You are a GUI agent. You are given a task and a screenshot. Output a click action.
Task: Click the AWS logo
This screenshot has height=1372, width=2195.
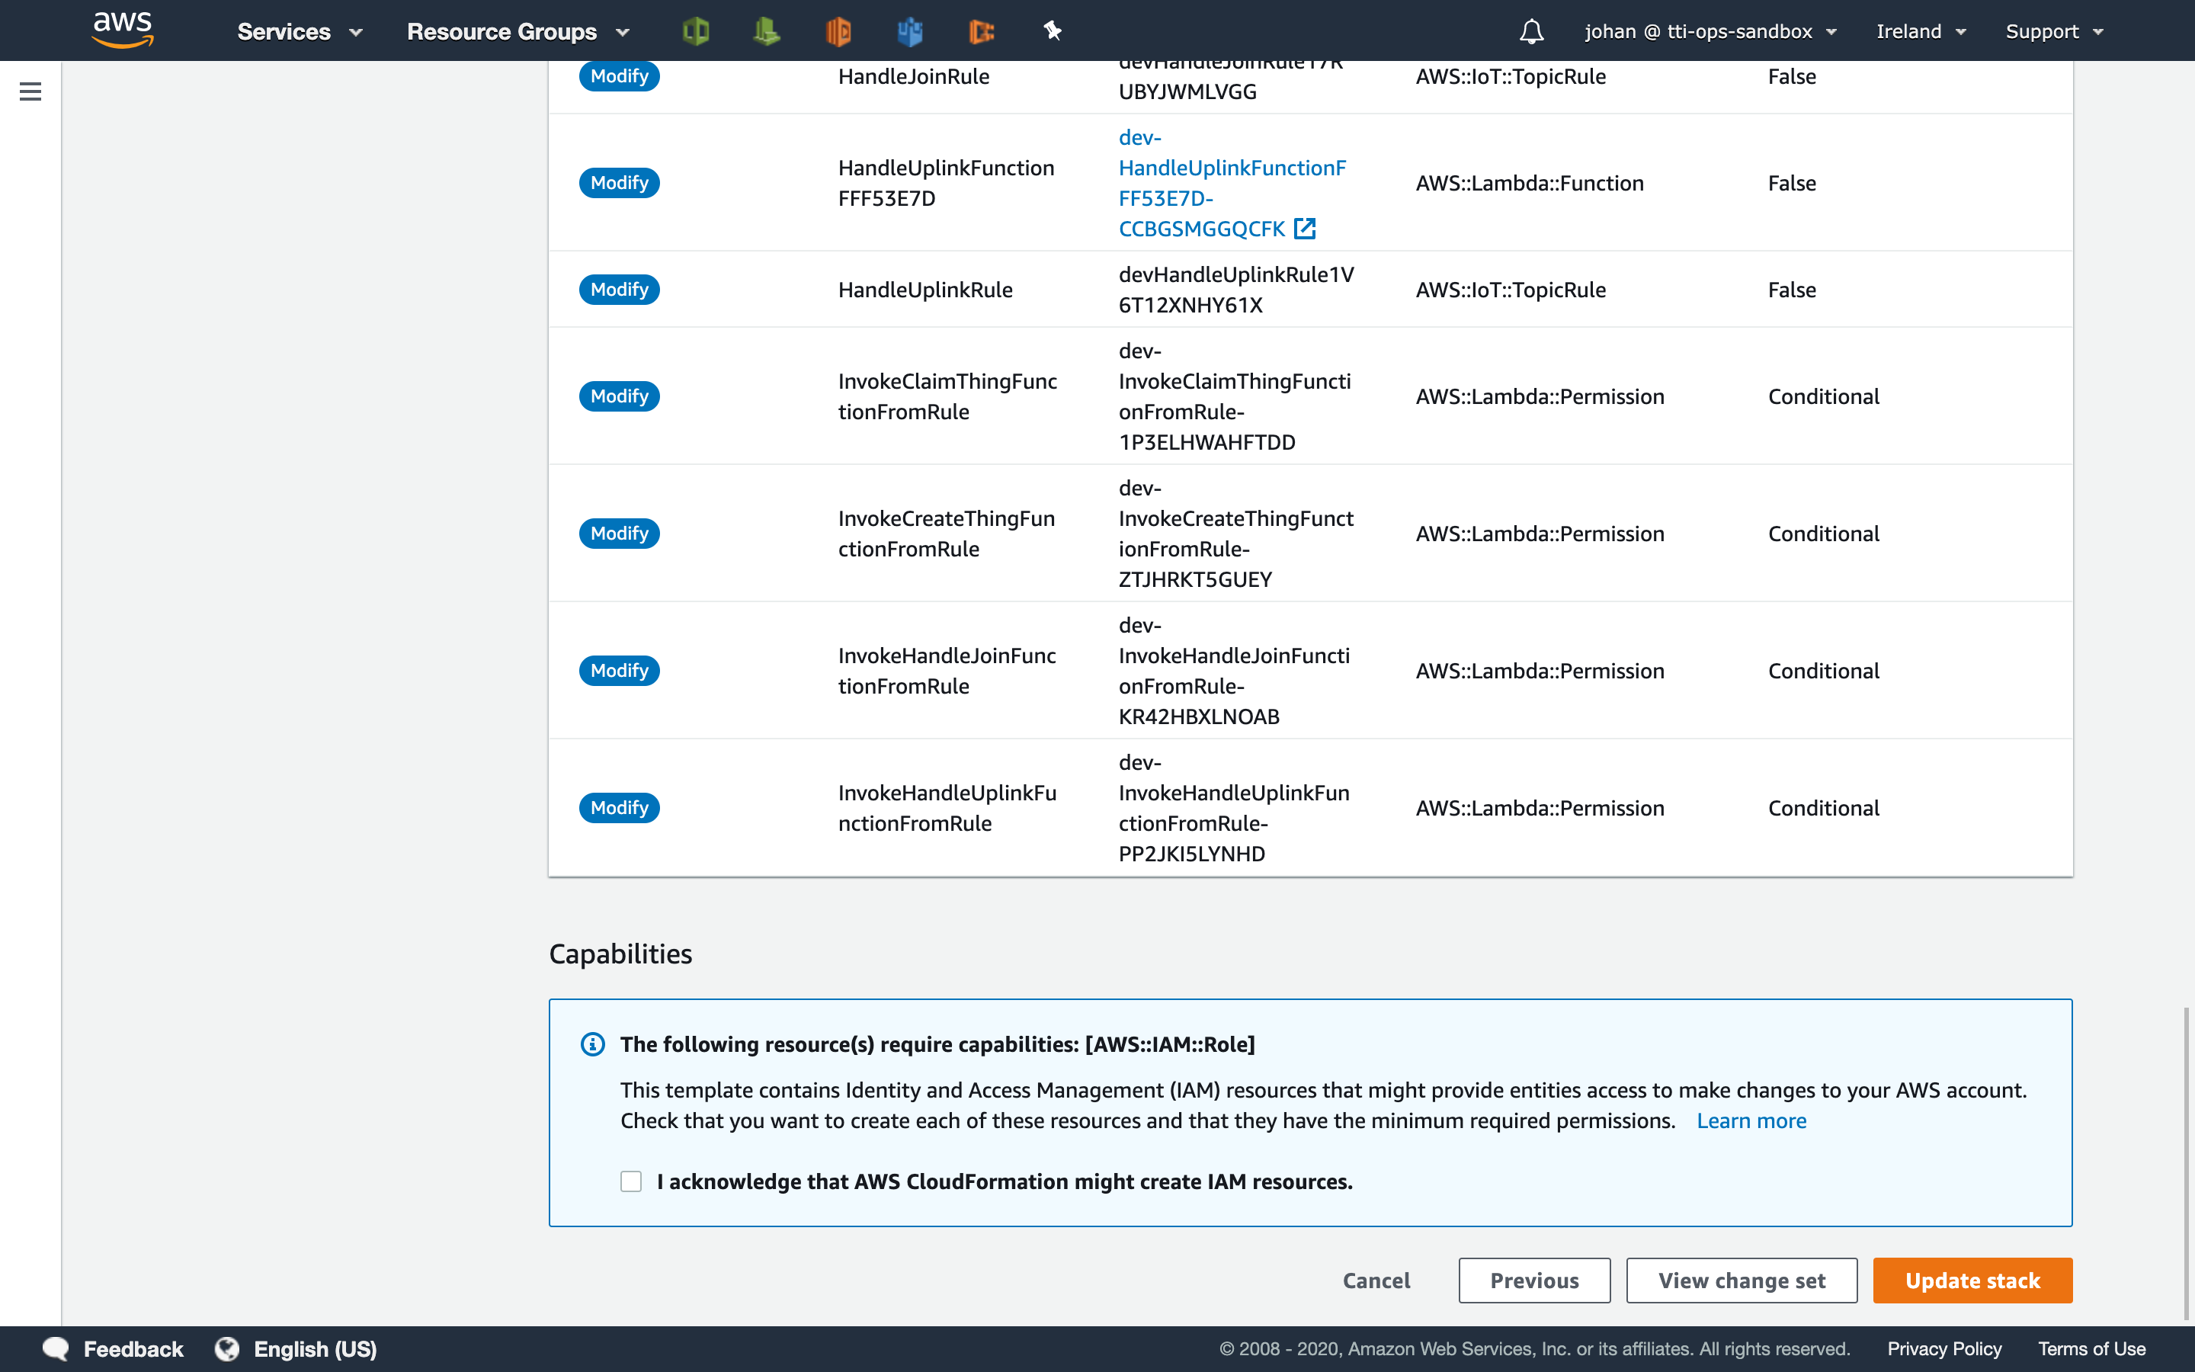pos(123,30)
